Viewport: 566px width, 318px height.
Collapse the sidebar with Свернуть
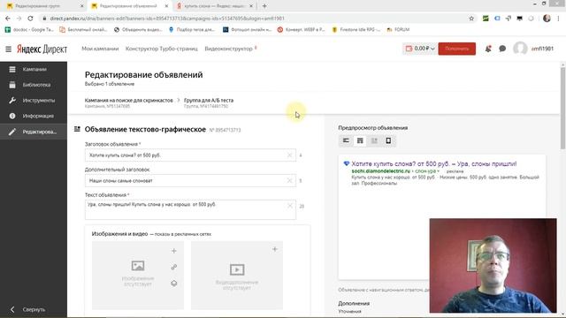(x=34, y=309)
